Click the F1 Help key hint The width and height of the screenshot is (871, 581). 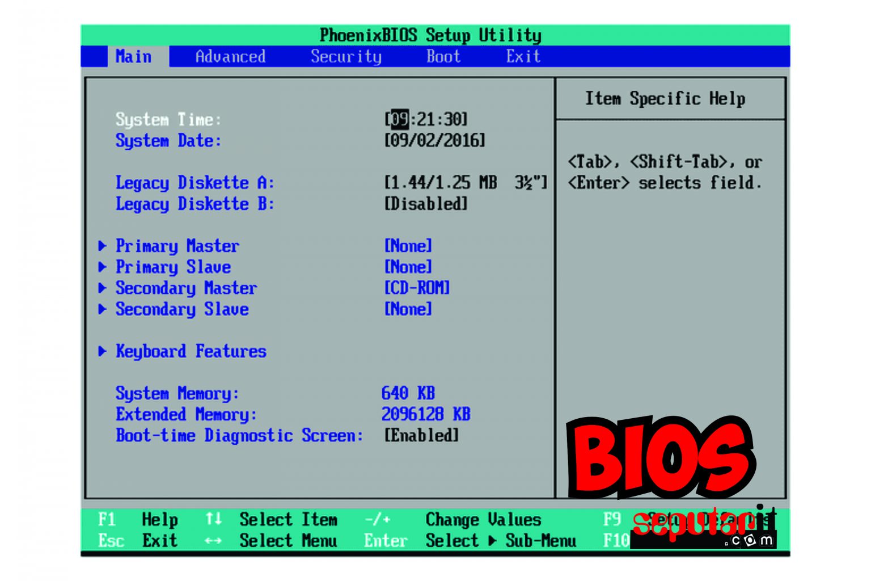138,520
